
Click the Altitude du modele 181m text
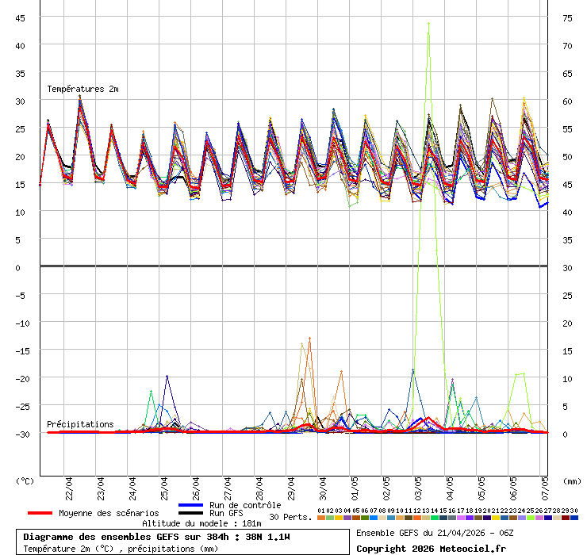201,523
